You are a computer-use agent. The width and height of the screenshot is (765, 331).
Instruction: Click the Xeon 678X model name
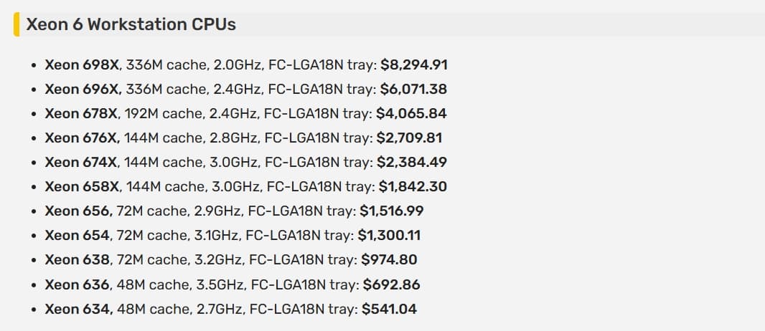[x=81, y=113]
